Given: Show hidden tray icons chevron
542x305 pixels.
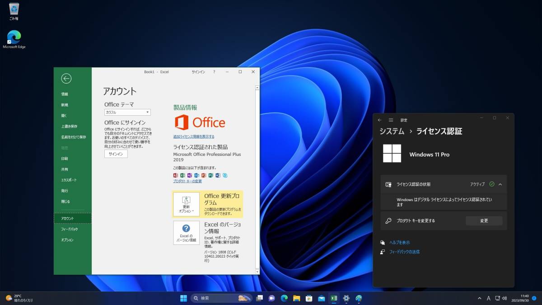Looking at the screenshot, I should point(480,298).
